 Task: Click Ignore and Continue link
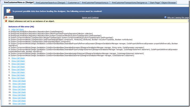coord(90,18)
